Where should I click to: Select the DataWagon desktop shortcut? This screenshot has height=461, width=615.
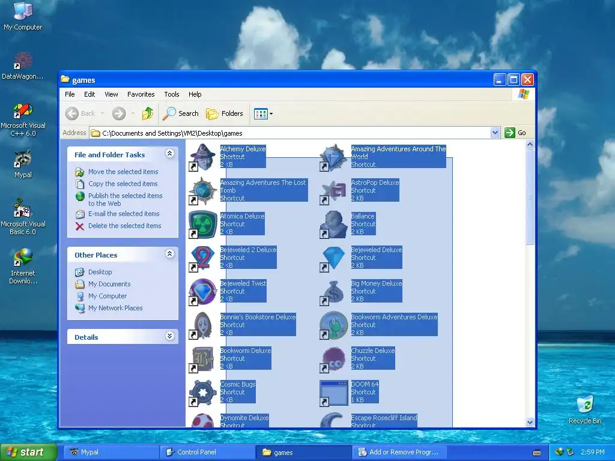23,66
